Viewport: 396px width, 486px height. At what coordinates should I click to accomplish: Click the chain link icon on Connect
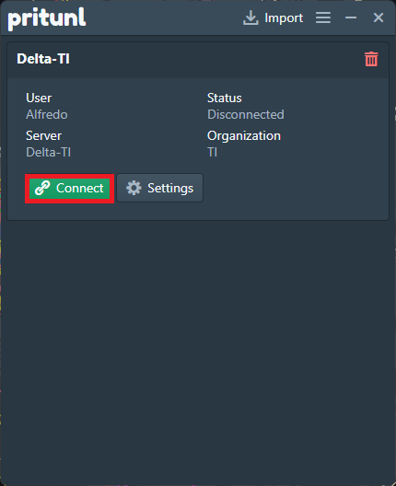(x=42, y=188)
